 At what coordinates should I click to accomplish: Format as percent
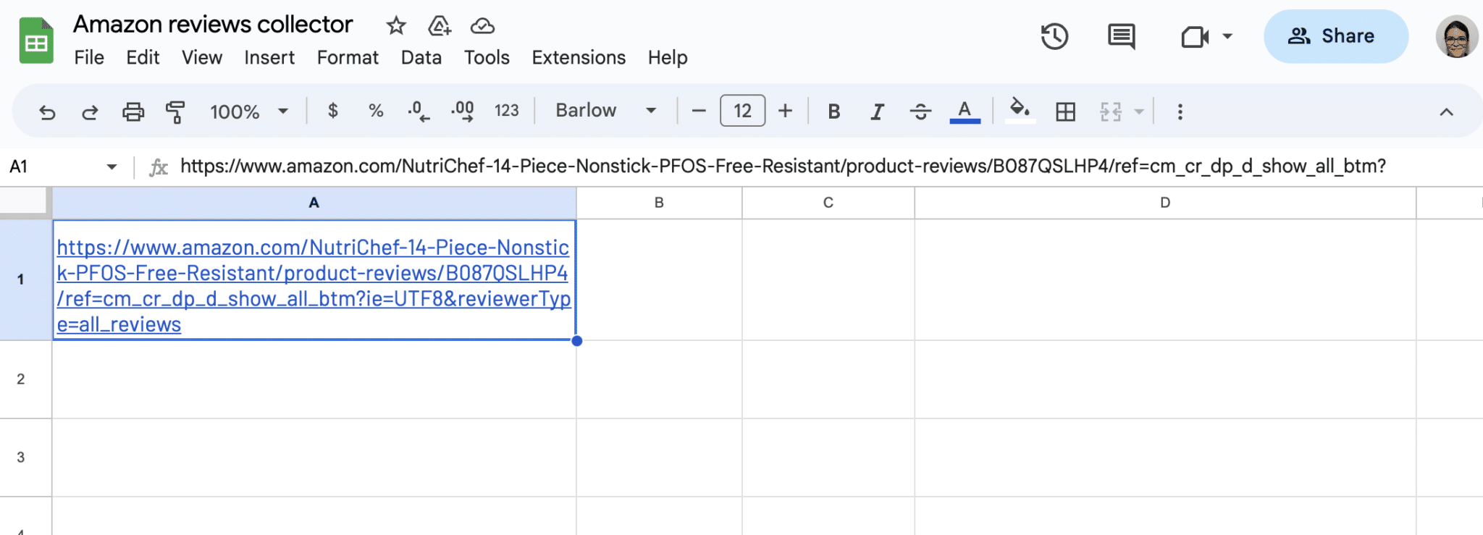click(x=375, y=111)
